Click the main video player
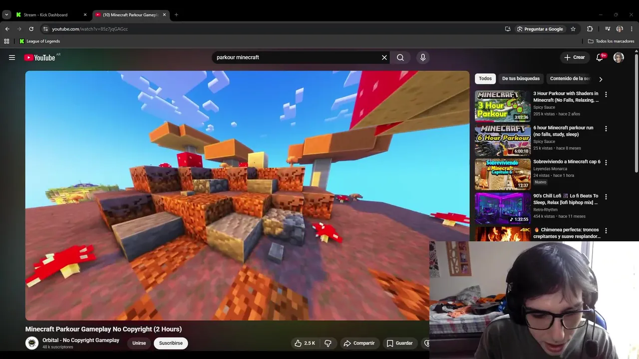Viewport: 639px width, 359px height. [x=247, y=195]
